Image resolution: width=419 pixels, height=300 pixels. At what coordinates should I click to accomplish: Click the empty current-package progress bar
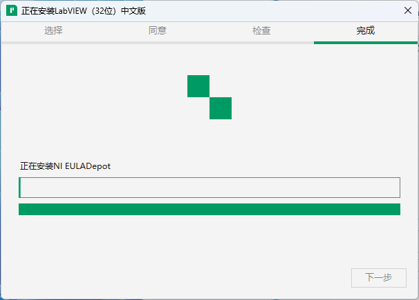tap(209, 188)
